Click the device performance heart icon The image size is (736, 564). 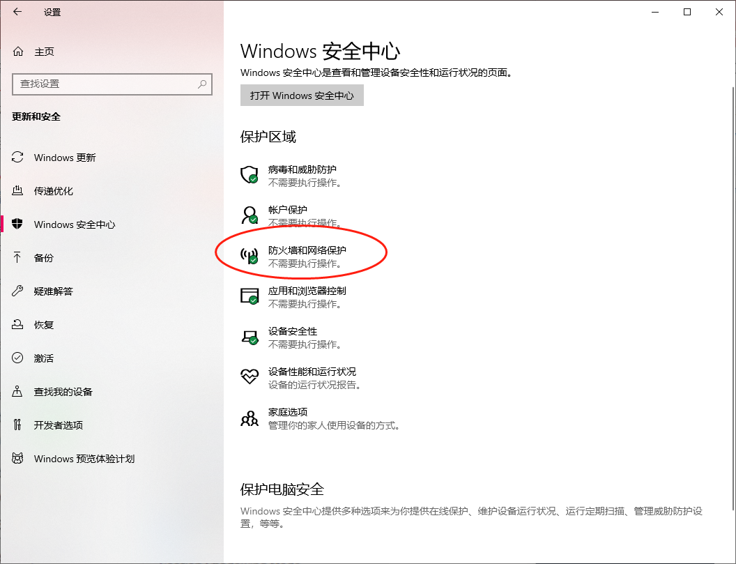(249, 377)
